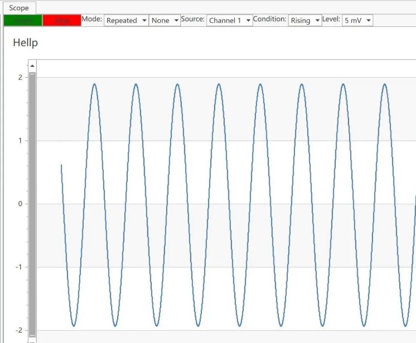Select the chart title Hellp
The image size is (416, 343).
tap(25, 43)
